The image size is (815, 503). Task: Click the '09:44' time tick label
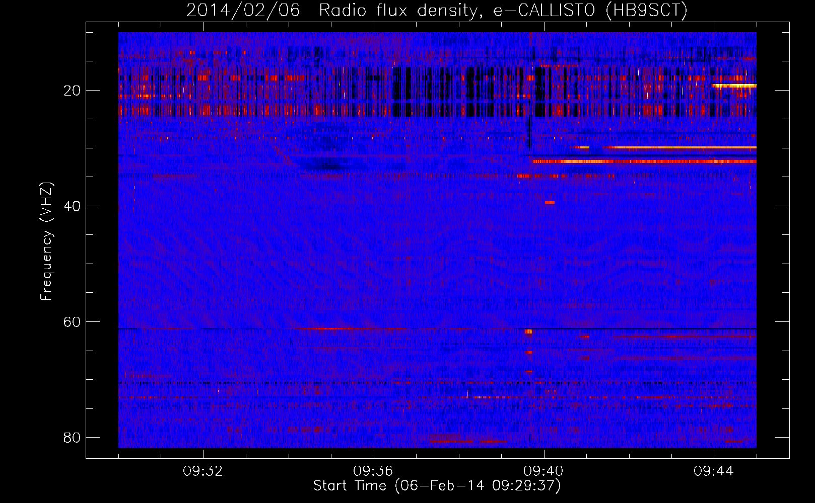(714, 471)
